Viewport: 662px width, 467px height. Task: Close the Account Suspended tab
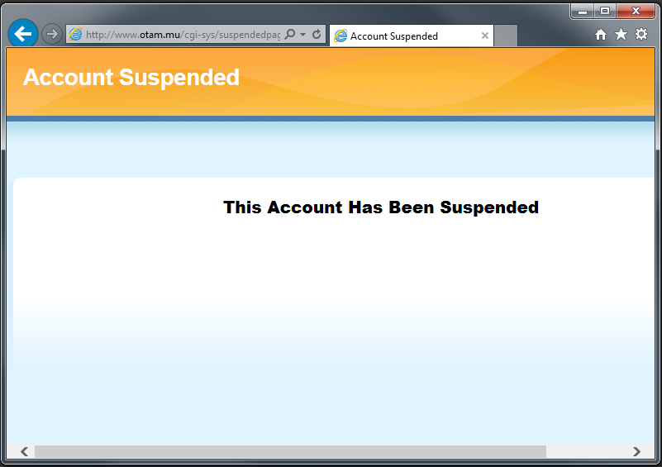click(485, 36)
